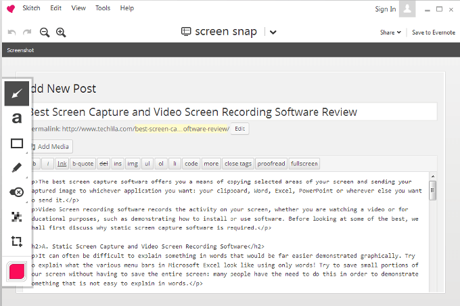The height and width of the screenshot is (306, 460).
Task: Click the screen snap capture icon
Action: coord(186,31)
